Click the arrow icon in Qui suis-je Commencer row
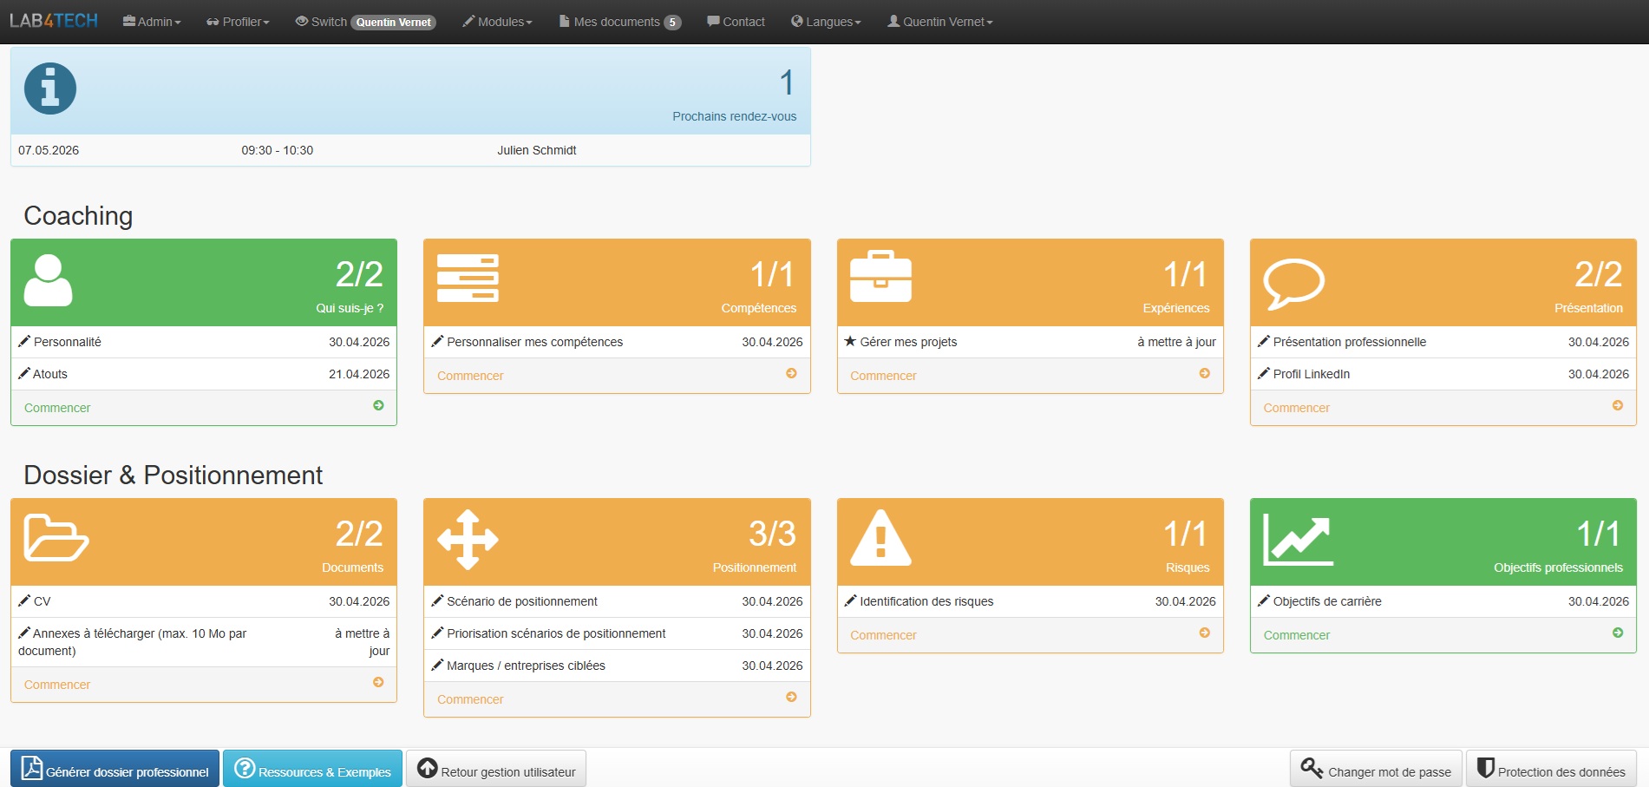Viewport: 1649px width, 787px height. coord(378,405)
